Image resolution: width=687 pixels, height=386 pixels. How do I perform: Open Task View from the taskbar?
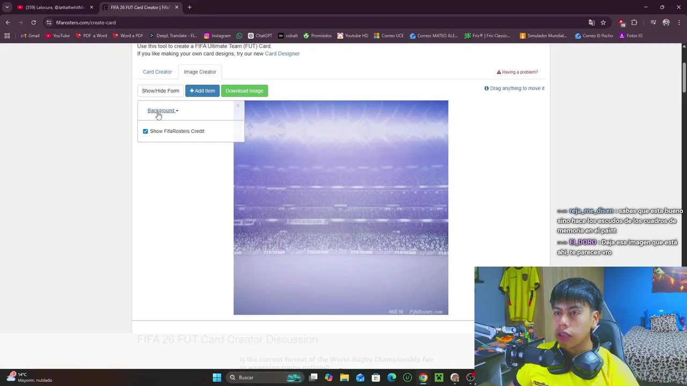[313, 377]
